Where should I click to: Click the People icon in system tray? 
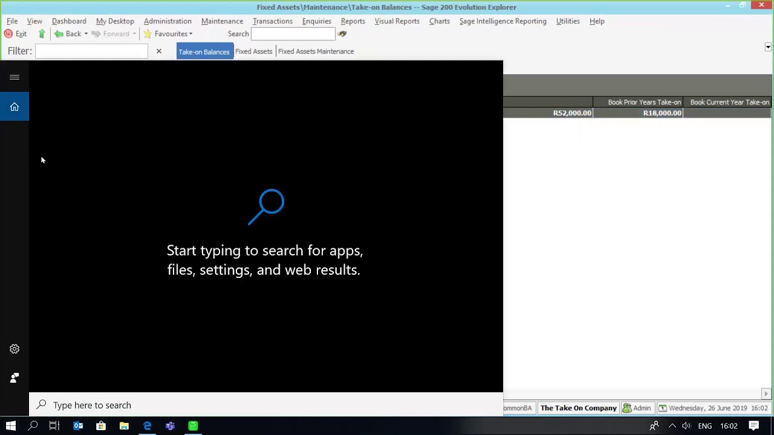654,426
